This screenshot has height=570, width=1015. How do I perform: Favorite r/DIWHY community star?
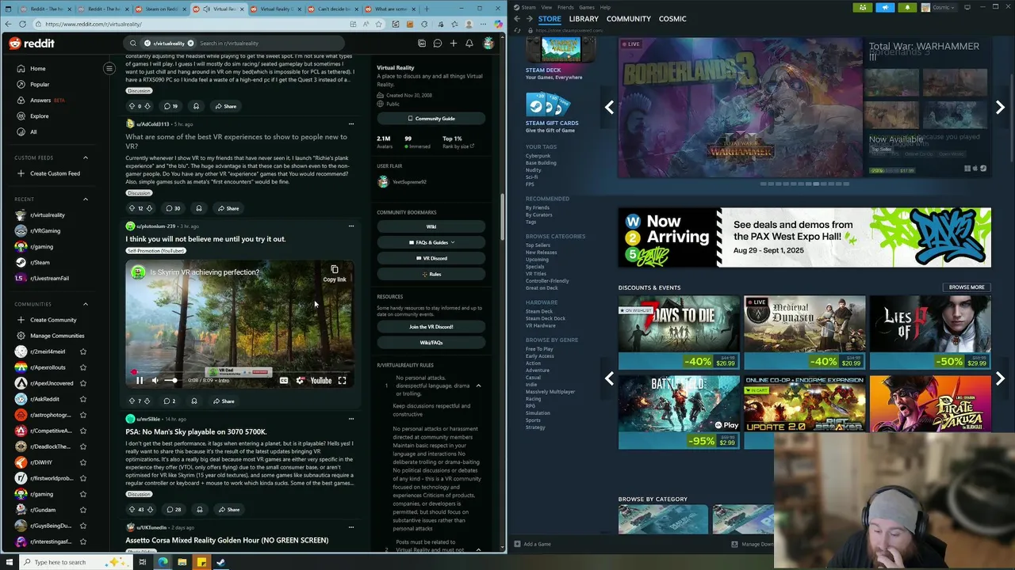pos(83,462)
